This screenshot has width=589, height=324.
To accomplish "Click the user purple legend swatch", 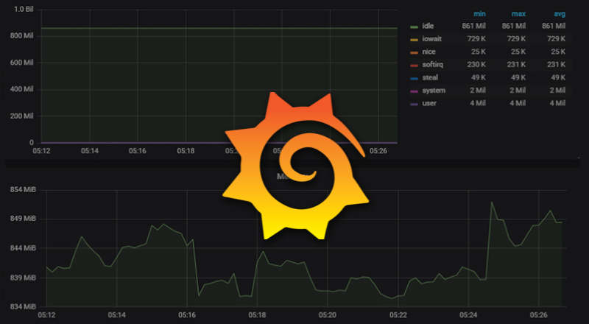I will (x=415, y=104).
